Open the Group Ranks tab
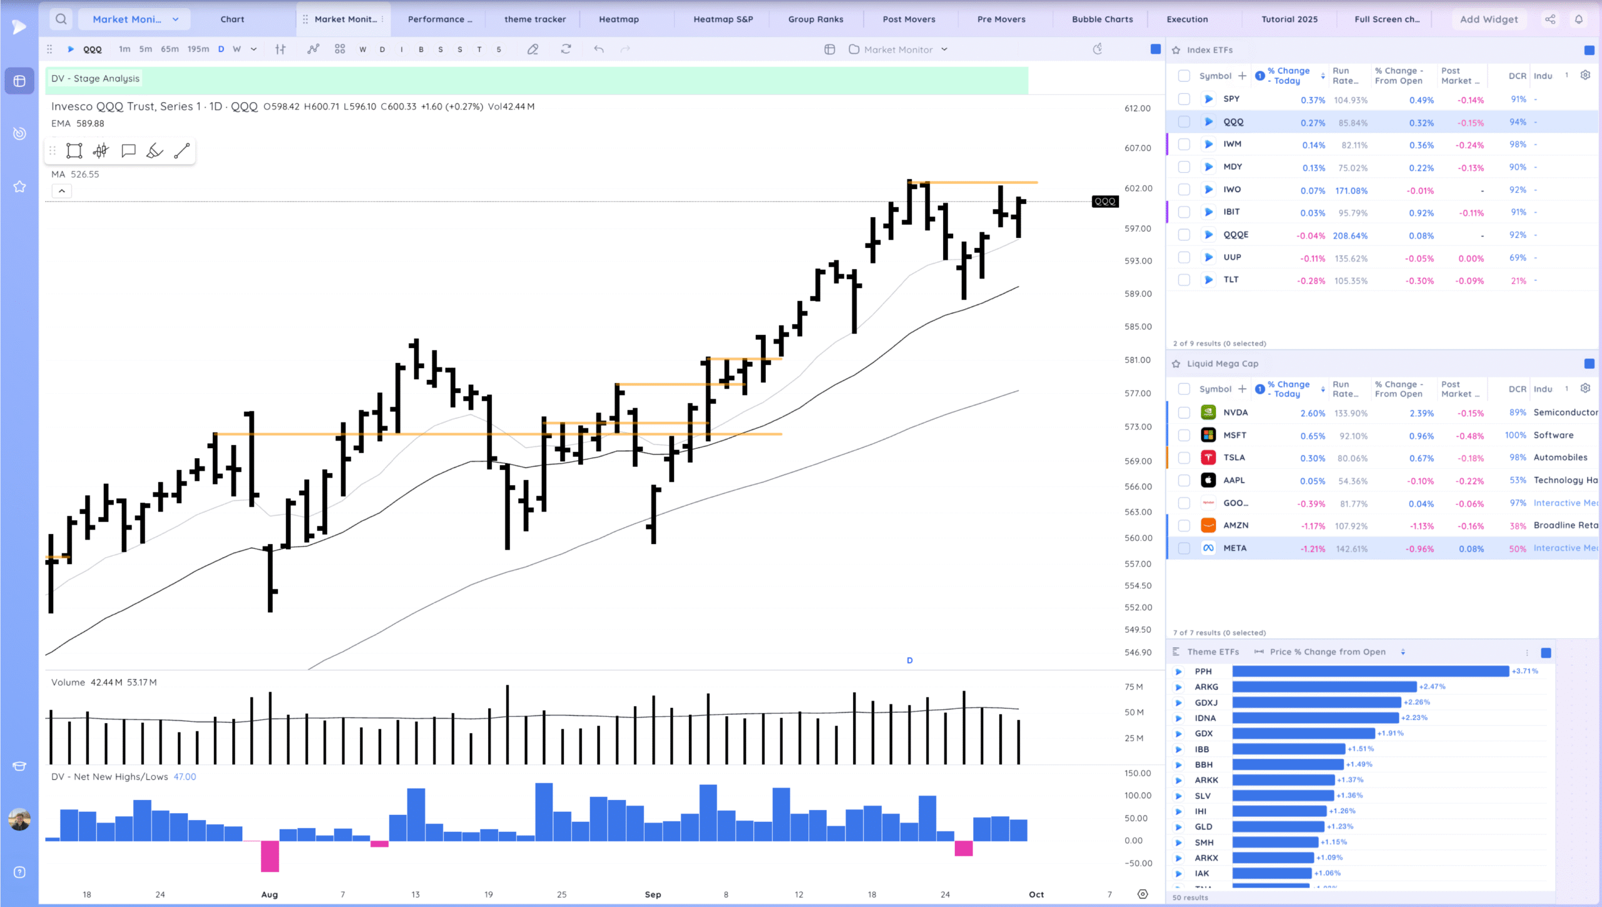The height and width of the screenshot is (907, 1602). [x=815, y=19]
